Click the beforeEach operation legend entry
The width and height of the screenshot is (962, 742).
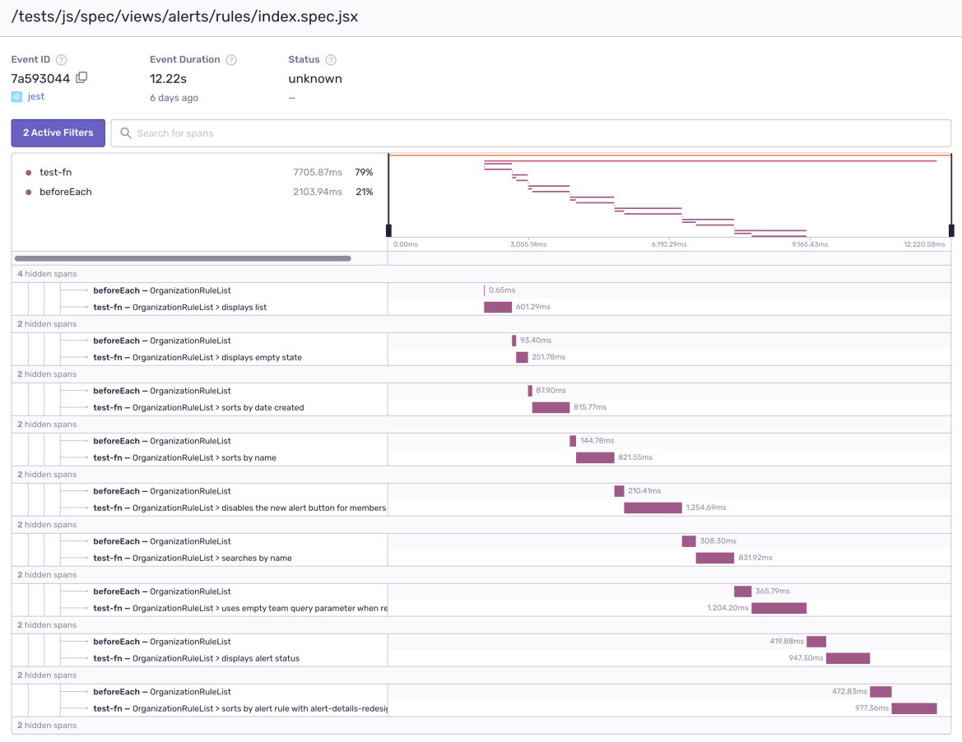(x=66, y=192)
